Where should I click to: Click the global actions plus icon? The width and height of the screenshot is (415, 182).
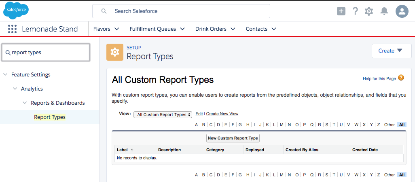[x=341, y=11]
